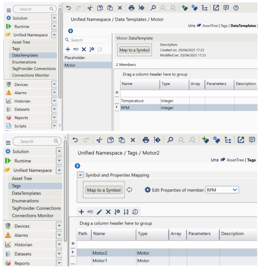Collapse the Symbol and Properties Mapping section

click(x=80, y=175)
